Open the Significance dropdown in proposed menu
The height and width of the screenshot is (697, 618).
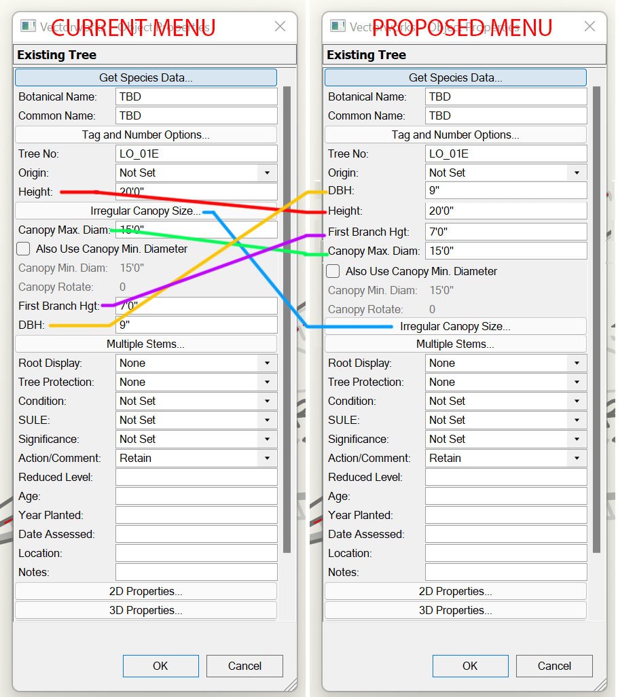click(578, 439)
